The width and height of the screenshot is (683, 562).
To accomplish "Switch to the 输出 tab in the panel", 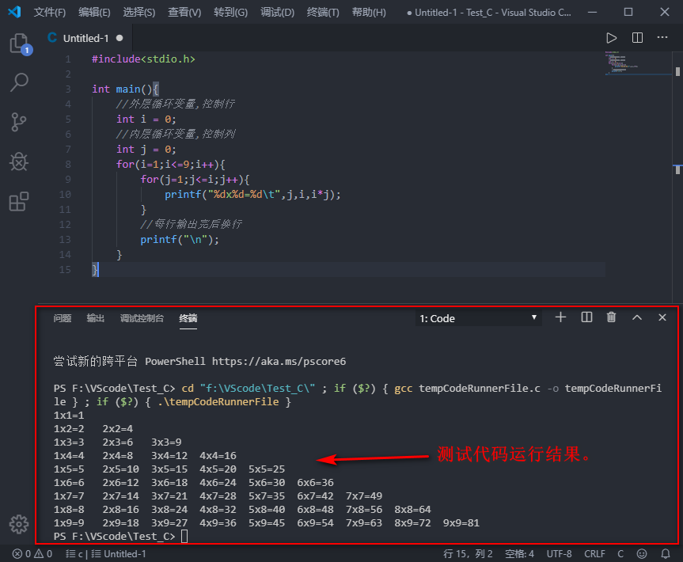I will click(x=95, y=318).
